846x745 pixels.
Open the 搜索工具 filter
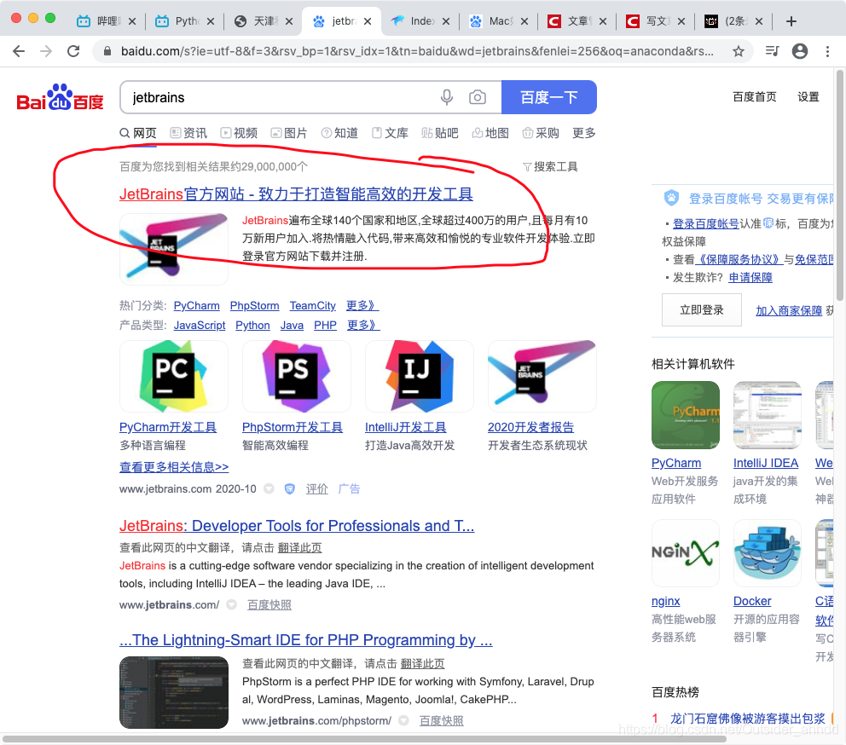pos(550,167)
